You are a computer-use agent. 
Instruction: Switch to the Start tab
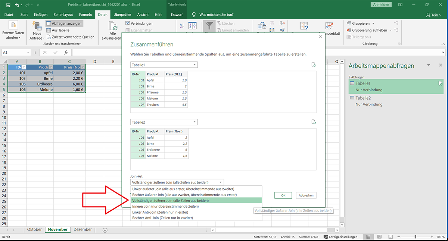click(x=24, y=15)
